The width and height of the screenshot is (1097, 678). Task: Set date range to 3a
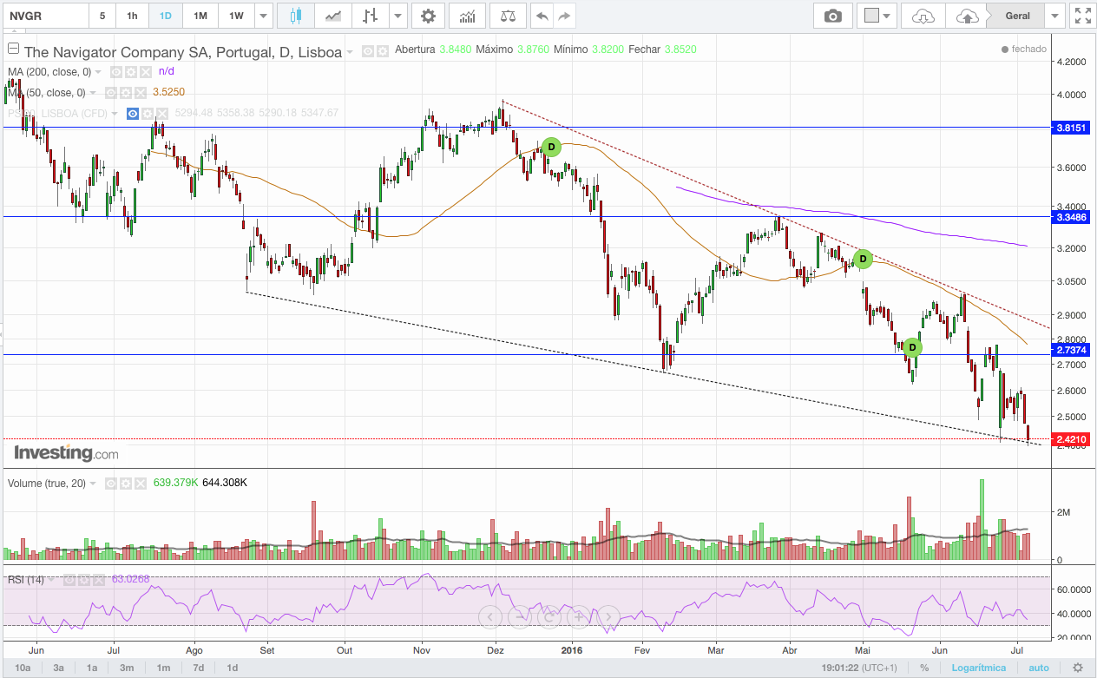click(x=59, y=668)
